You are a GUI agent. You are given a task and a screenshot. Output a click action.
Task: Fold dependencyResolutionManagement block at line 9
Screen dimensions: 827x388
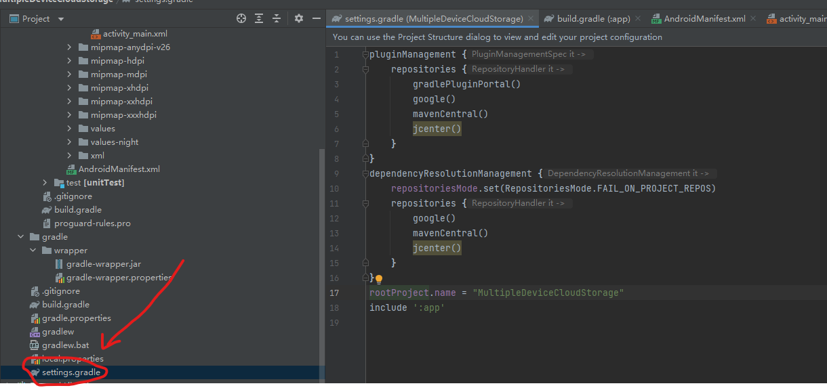click(x=365, y=173)
